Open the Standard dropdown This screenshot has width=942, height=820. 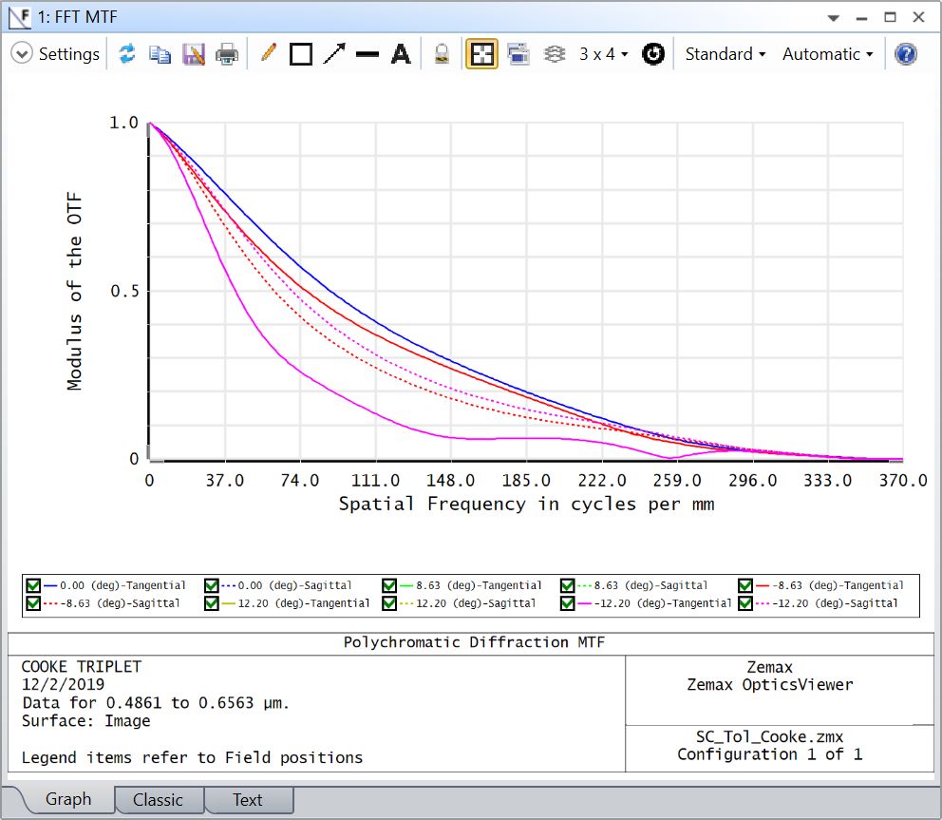725,54
